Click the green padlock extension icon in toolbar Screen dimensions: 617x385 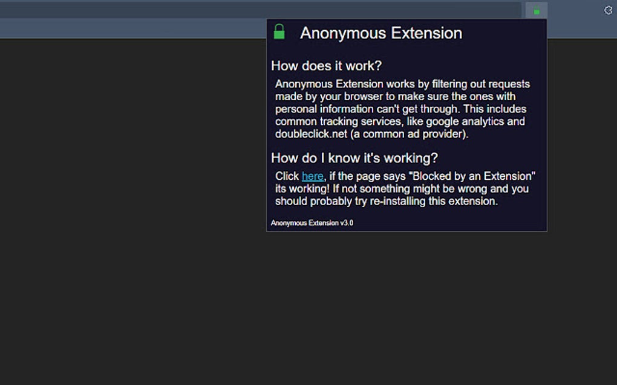(x=535, y=10)
